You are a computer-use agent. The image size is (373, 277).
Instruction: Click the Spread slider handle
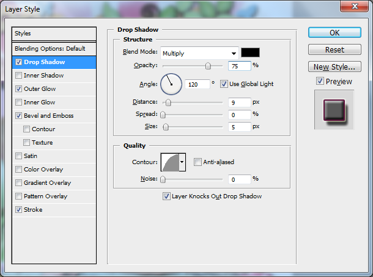(163, 115)
